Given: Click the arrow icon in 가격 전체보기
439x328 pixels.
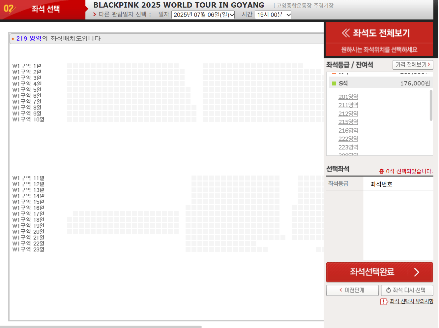Looking at the screenshot, I should pos(429,65).
